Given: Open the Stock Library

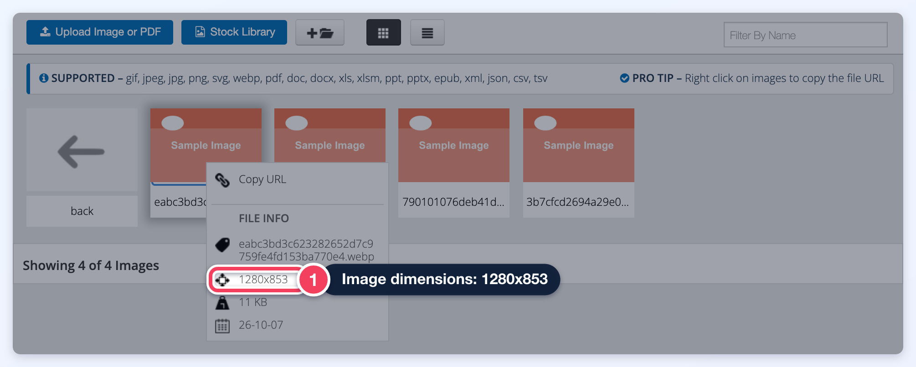Looking at the screenshot, I should coord(234,32).
